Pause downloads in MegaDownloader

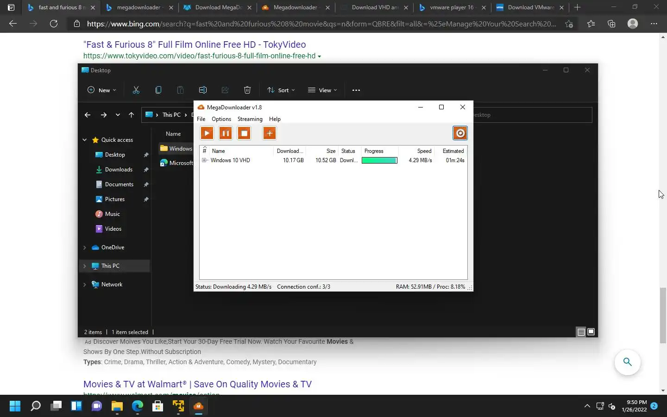coord(226,133)
